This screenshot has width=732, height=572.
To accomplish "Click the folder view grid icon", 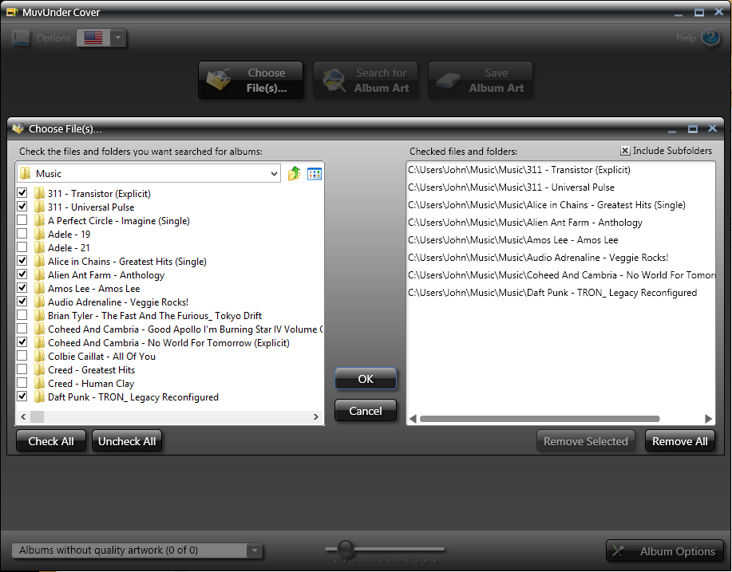I will click(315, 174).
